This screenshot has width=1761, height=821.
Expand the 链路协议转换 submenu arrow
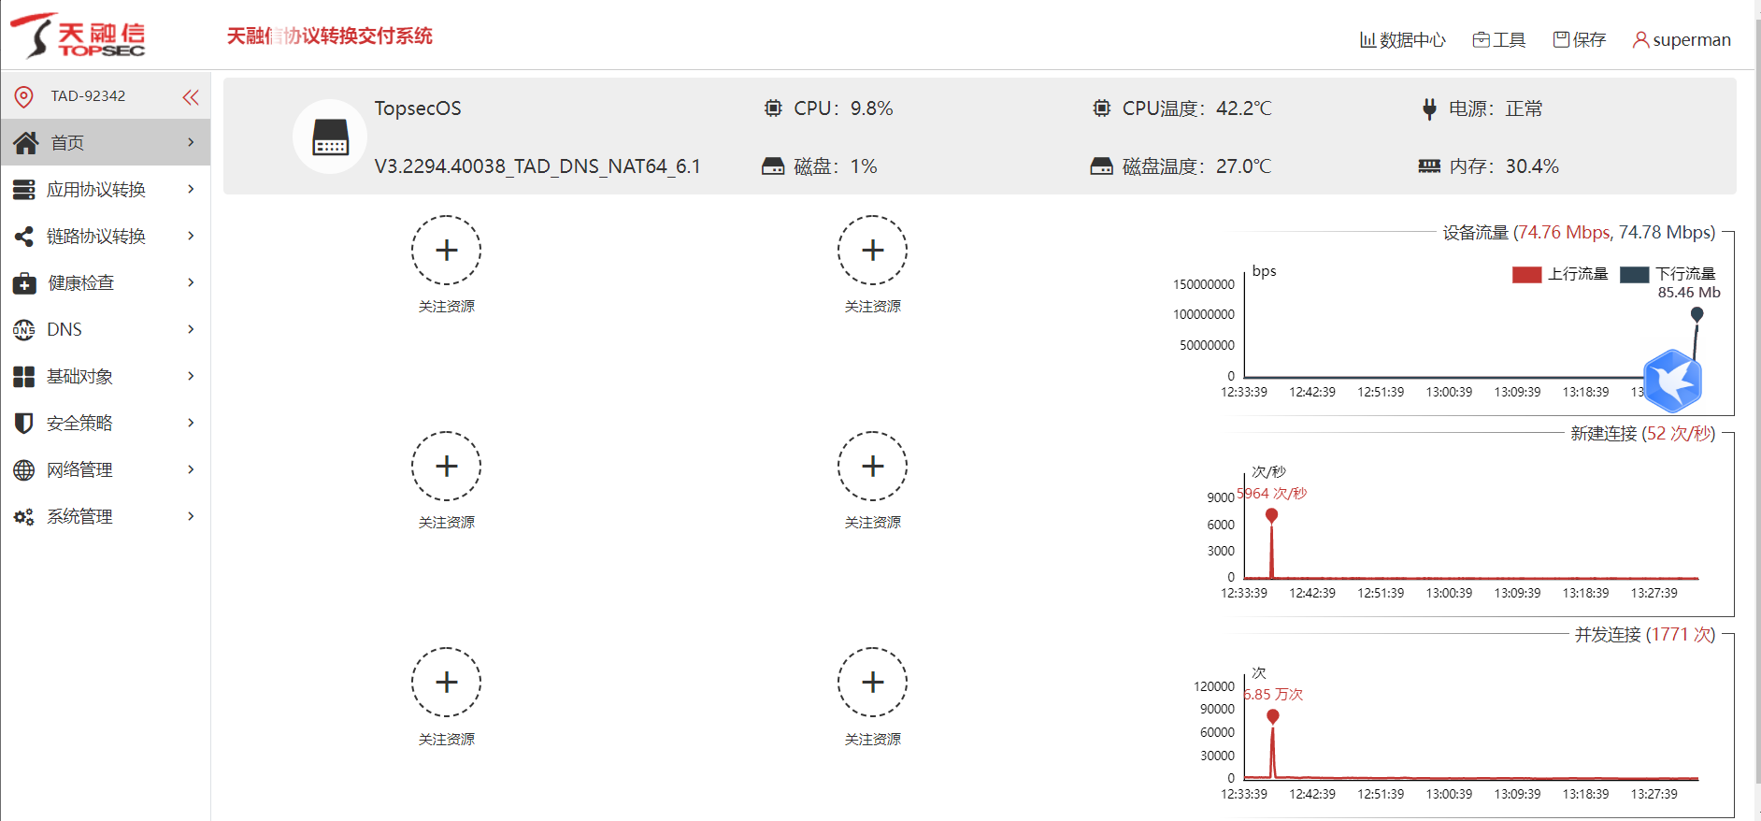coord(191,236)
